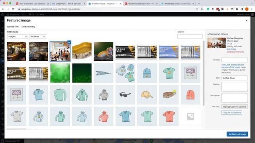Open a new browser tab

(199, 4)
